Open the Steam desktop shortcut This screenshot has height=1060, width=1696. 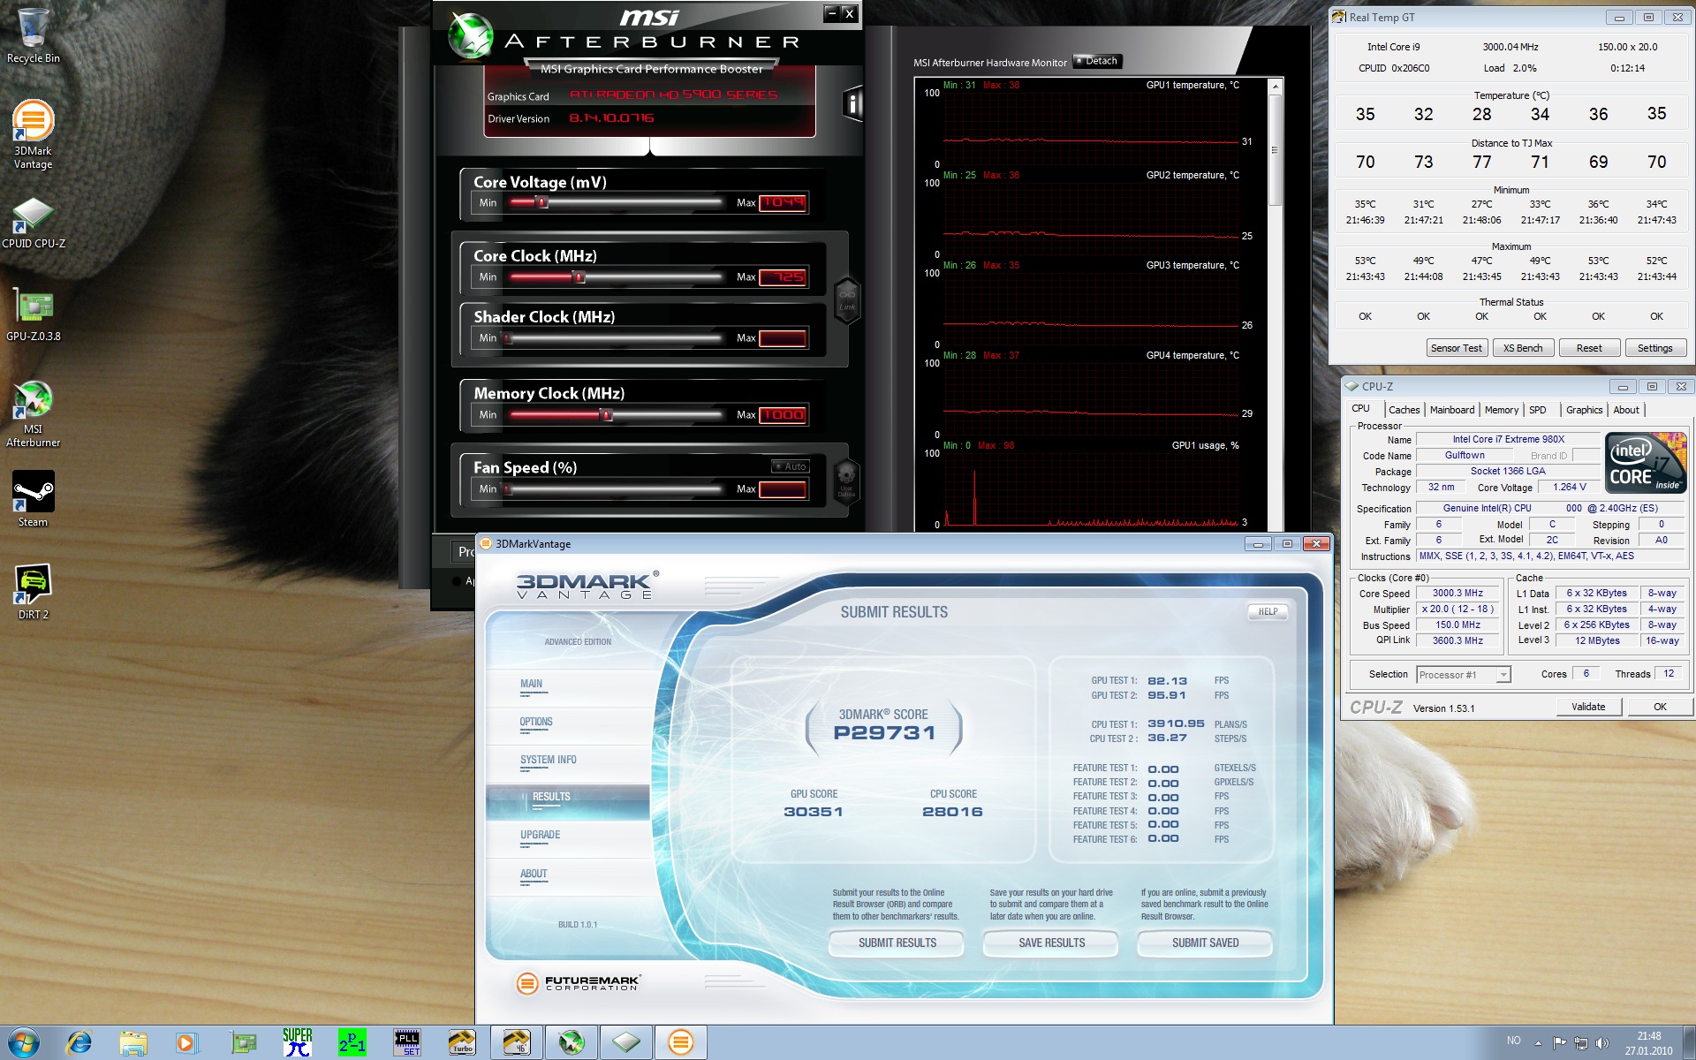click(33, 499)
